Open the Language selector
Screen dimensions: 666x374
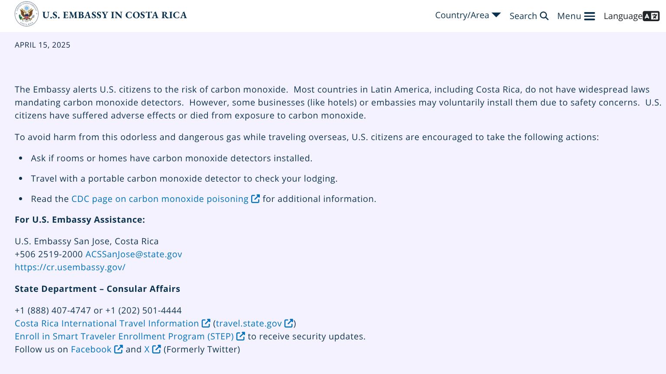click(623, 16)
